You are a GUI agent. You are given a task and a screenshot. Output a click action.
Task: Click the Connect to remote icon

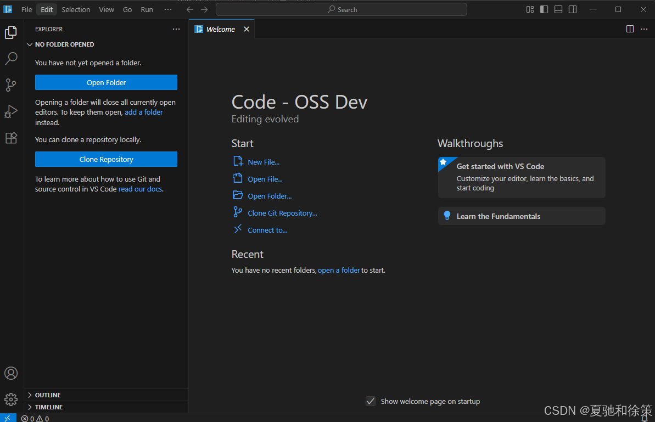click(x=238, y=229)
